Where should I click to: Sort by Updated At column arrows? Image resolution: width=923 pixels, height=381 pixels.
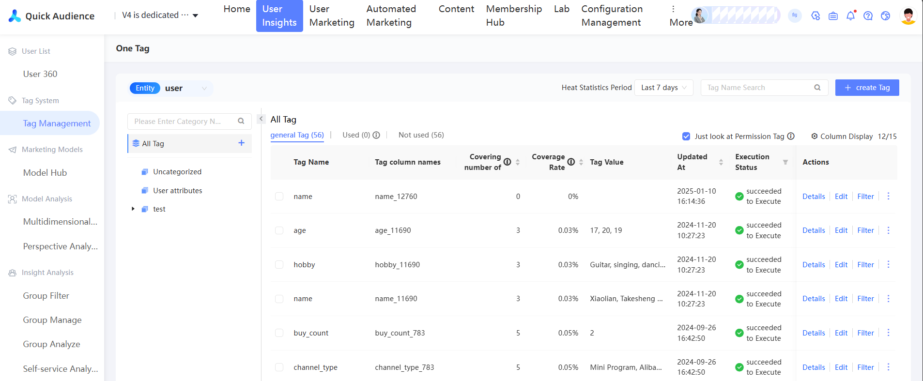tap(721, 162)
